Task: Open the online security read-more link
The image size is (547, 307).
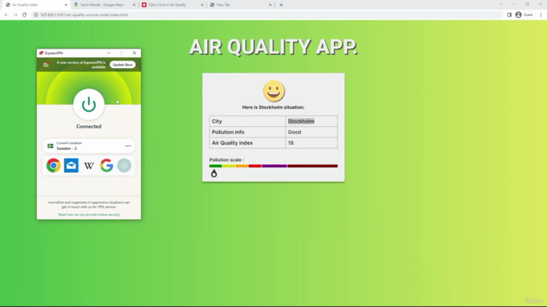Action: (89, 215)
